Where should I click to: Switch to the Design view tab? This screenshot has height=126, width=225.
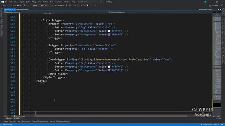8,118
